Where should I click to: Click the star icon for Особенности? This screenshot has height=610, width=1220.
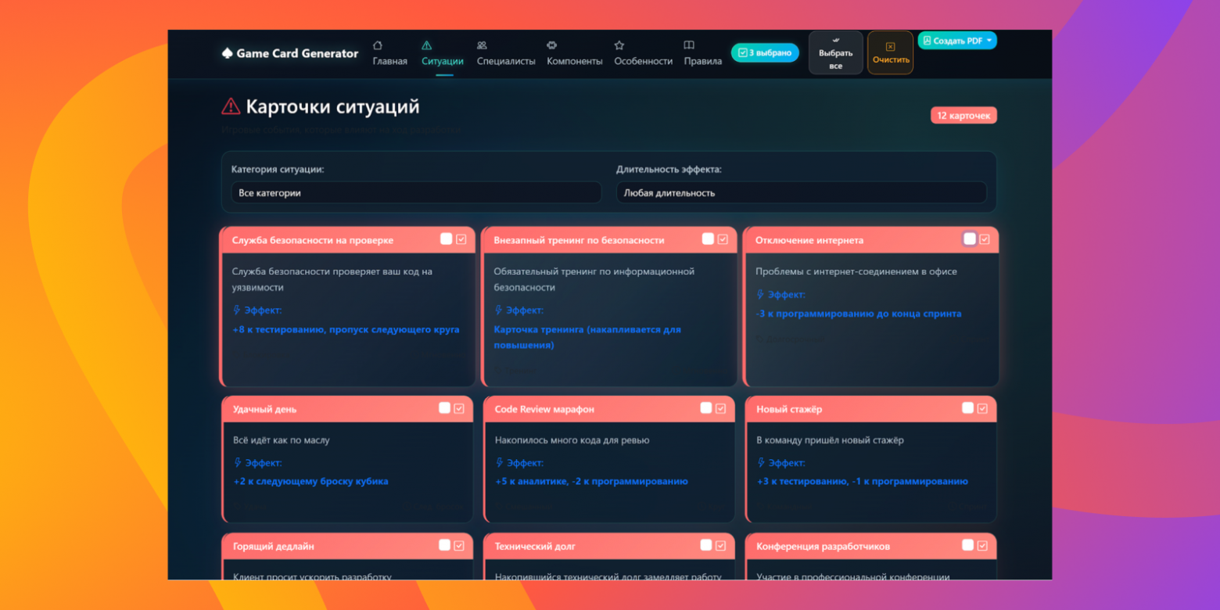pyautogui.click(x=619, y=45)
